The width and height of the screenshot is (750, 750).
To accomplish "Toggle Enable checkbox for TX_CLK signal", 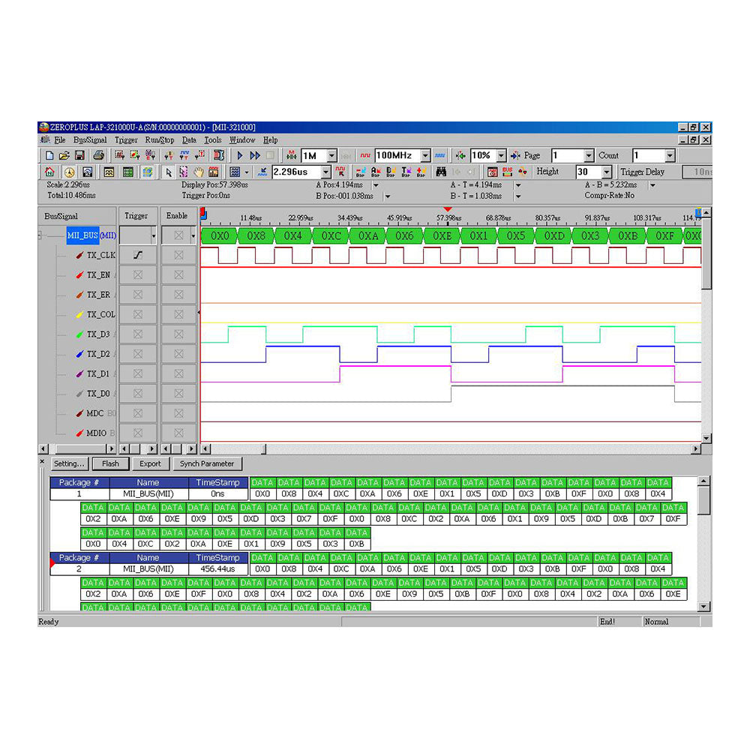I will click(178, 255).
